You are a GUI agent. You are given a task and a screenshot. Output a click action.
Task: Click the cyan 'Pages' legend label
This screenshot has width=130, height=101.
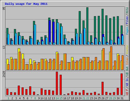coord(127,31)
